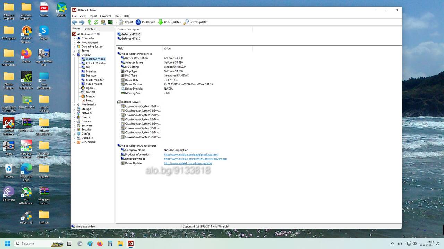Click the Field column header
Screen dimensions: 444x249
[x=139, y=49]
